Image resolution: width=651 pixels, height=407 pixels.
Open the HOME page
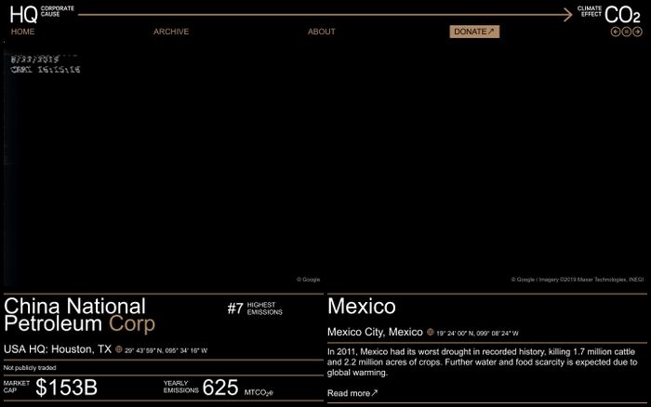[x=22, y=32]
